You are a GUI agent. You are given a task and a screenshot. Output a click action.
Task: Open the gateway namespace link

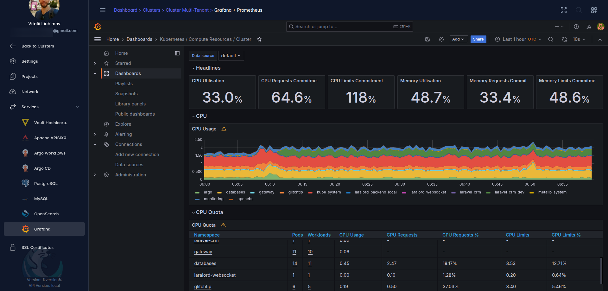point(203,252)
